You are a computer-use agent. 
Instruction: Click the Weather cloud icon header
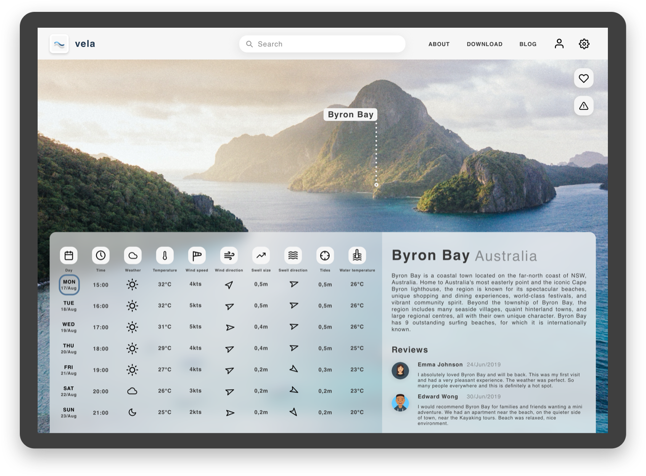pos(133,255)
